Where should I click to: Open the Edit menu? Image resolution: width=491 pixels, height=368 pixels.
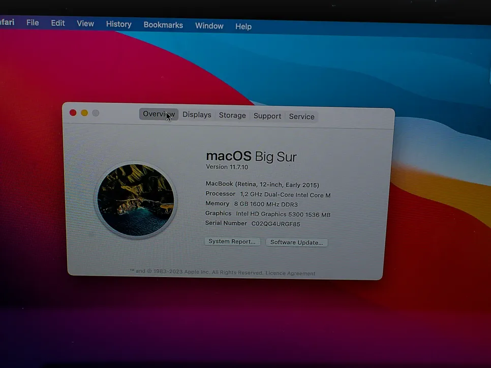[x=58, y=23]
